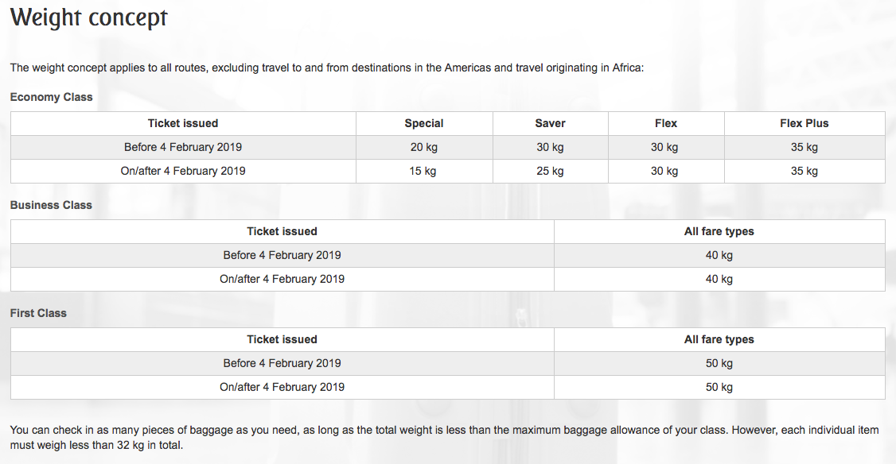Screen dimensions: 896x464
Task: Click the "Business Class" section heading
Action: click(x=51, y=205)
